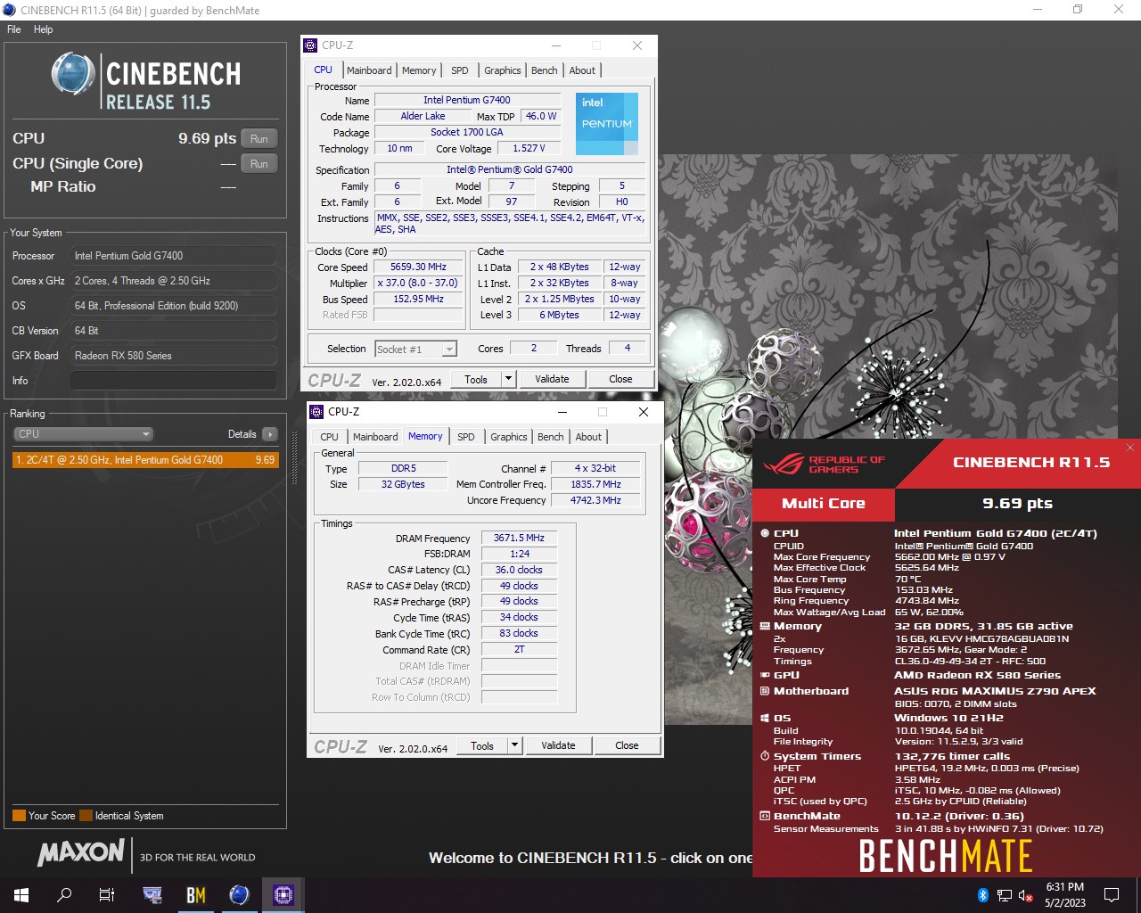Click DRAM Frequency value 3671.5 MHz
The width and height of the screenshot is (1141, 913).
click(519, 538)
